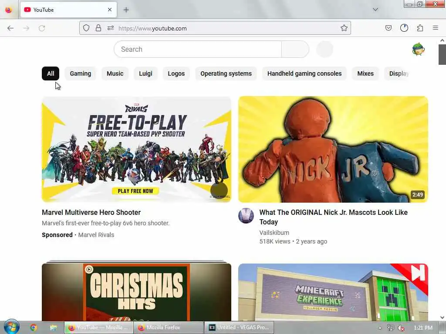This screenshot has height=334, width=446.
Task: Click the Firefox account circle icon
Action: pos(404,28)
